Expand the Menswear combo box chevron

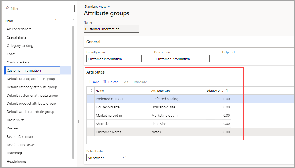(123, 158)
